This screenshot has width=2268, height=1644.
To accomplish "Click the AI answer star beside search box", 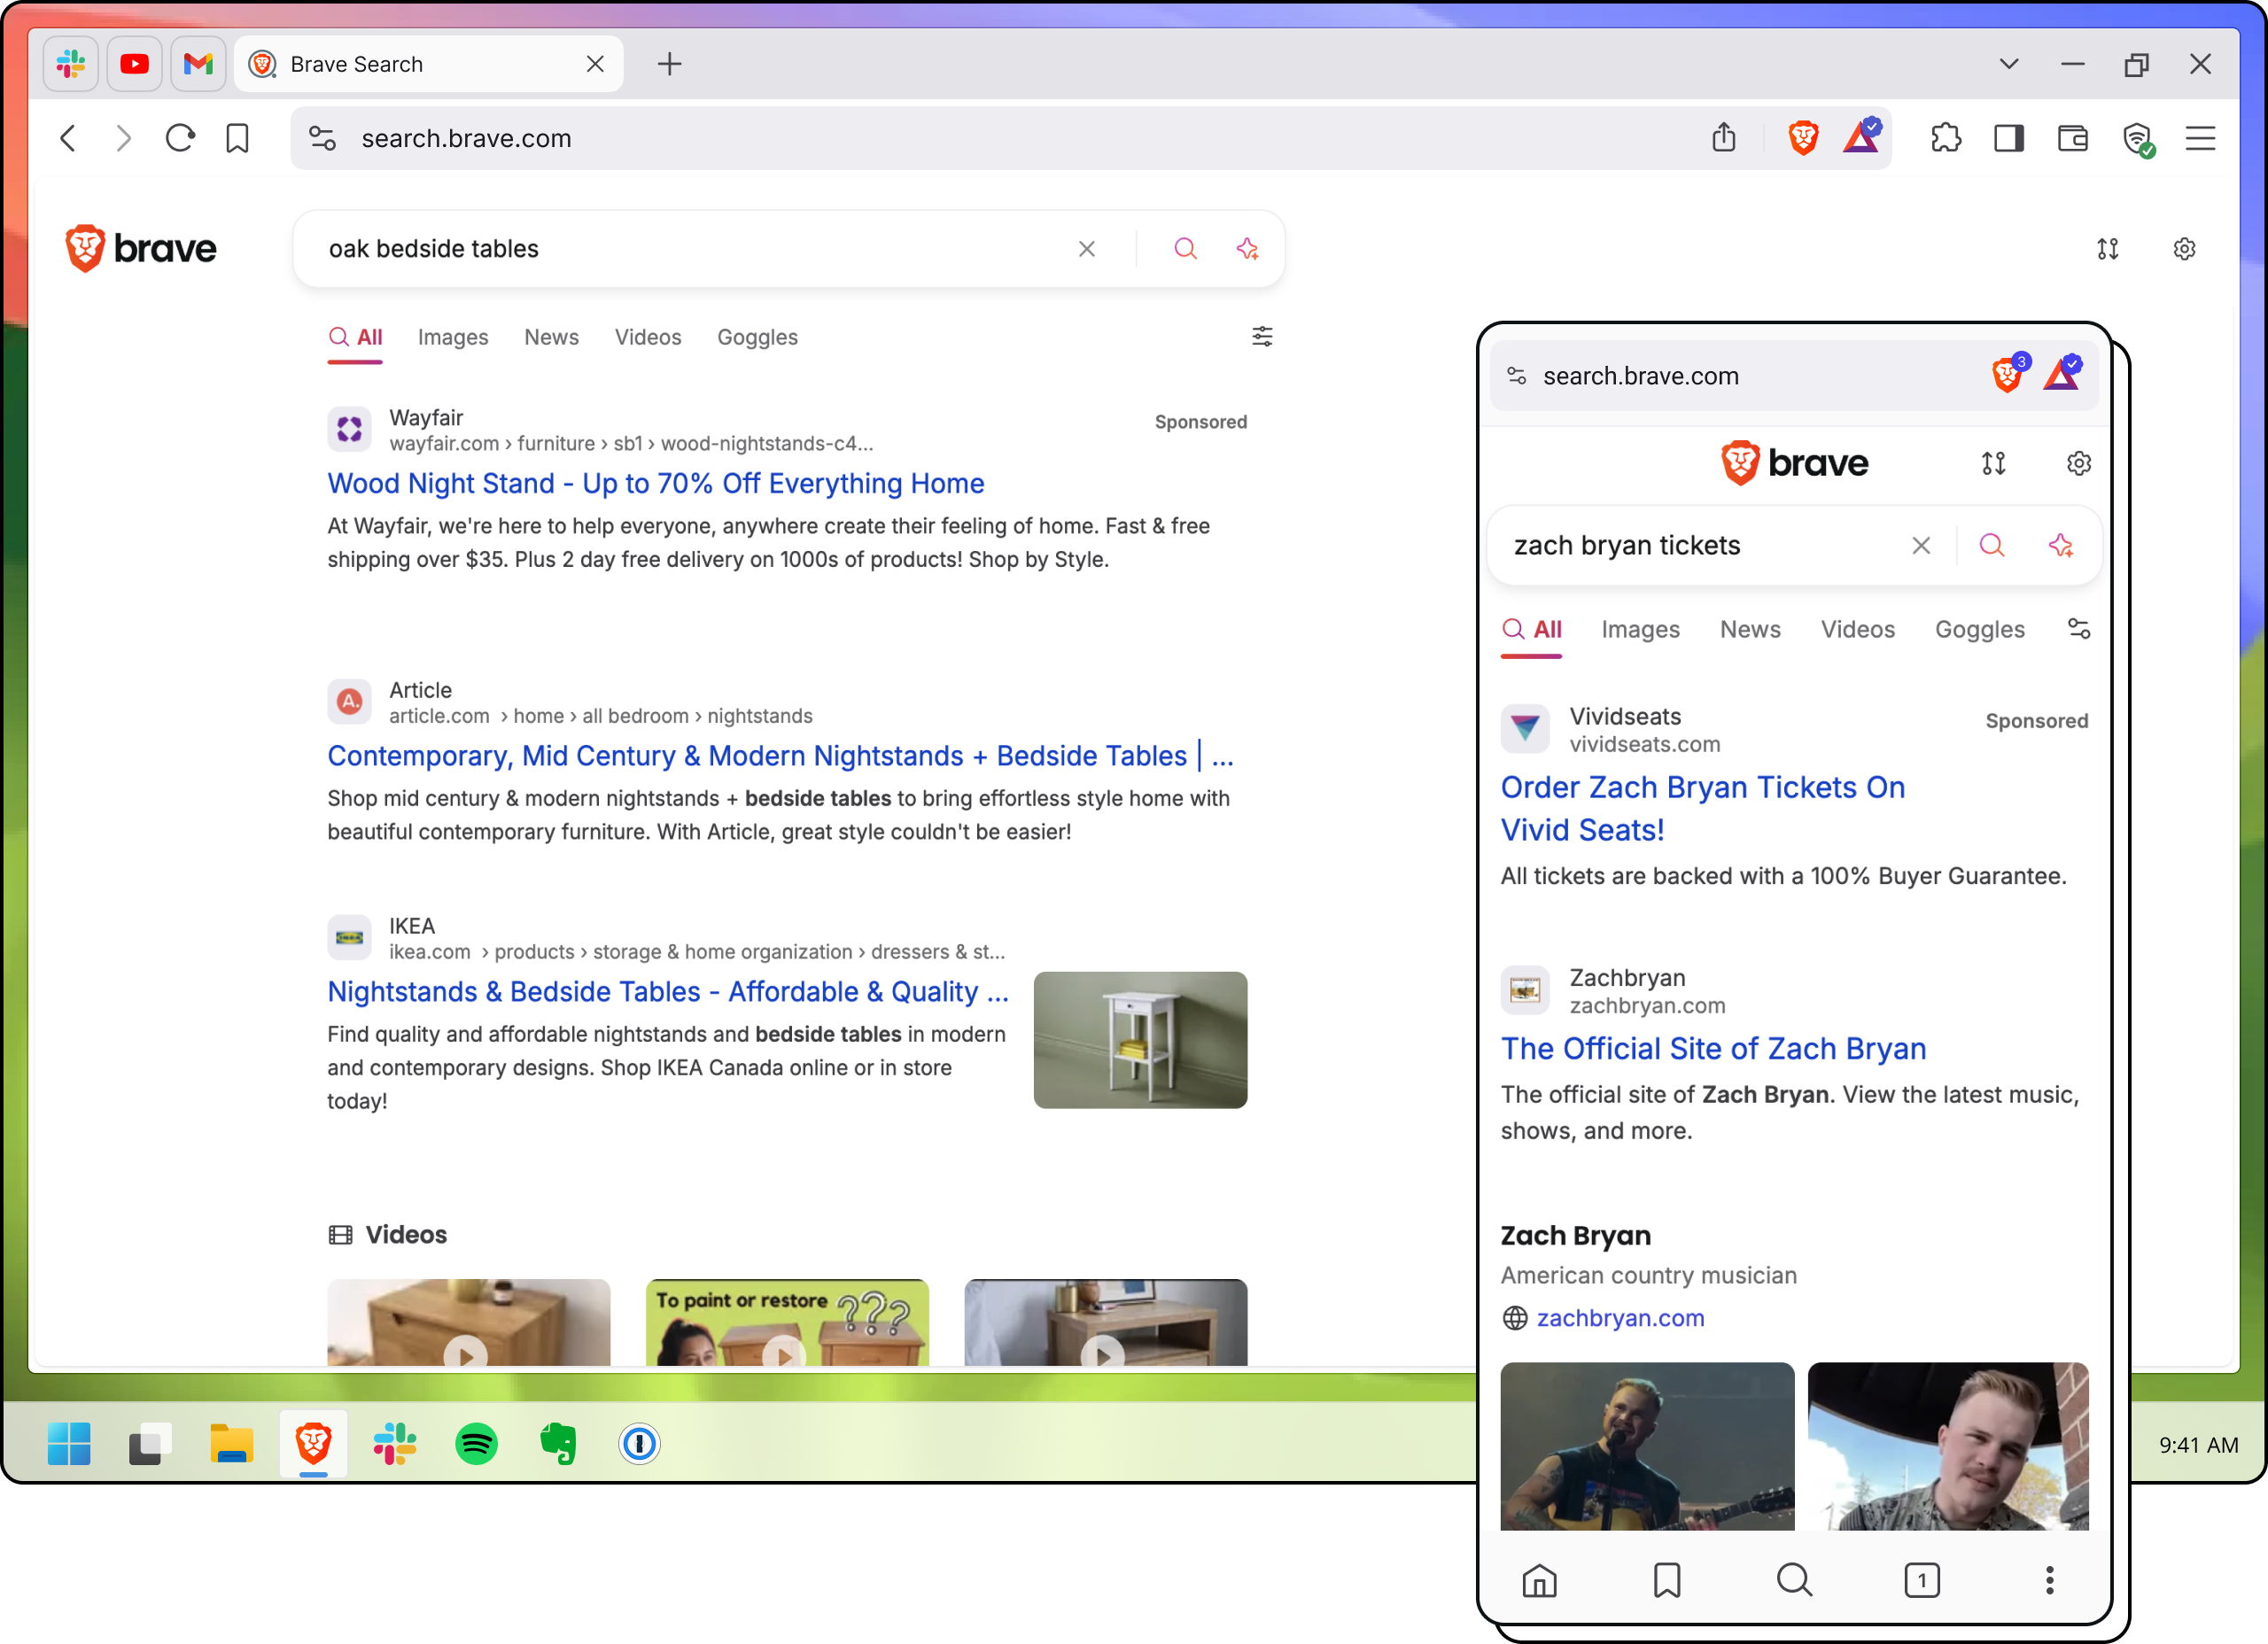I will (1248, 248).
